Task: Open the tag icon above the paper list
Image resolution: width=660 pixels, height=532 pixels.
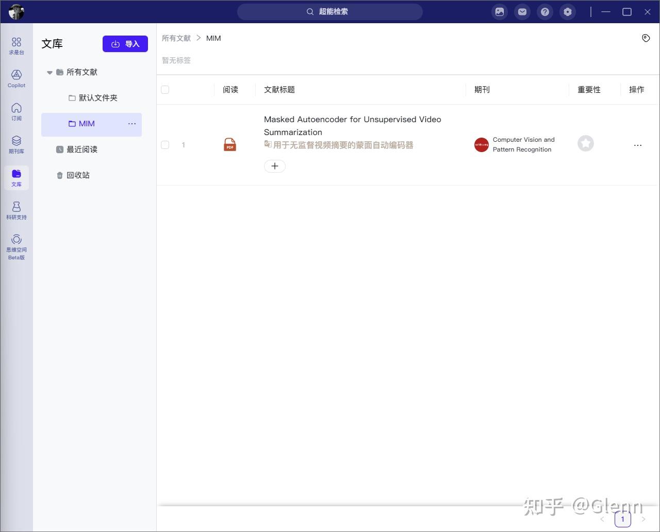Action: (646, 38)
